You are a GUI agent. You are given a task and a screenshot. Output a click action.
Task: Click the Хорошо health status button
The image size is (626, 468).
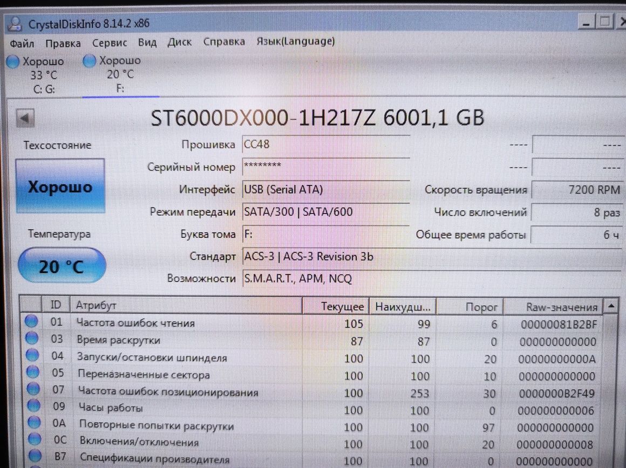point(60,187)
